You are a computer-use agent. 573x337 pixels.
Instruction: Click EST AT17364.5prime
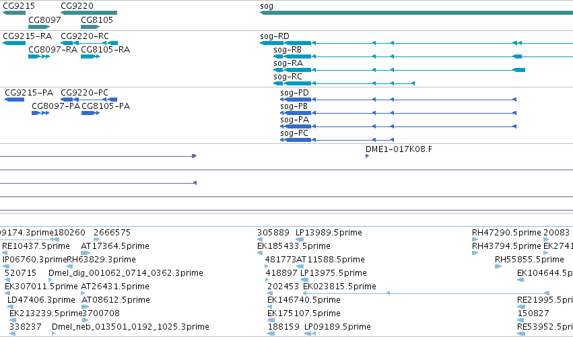click(114, 246)
